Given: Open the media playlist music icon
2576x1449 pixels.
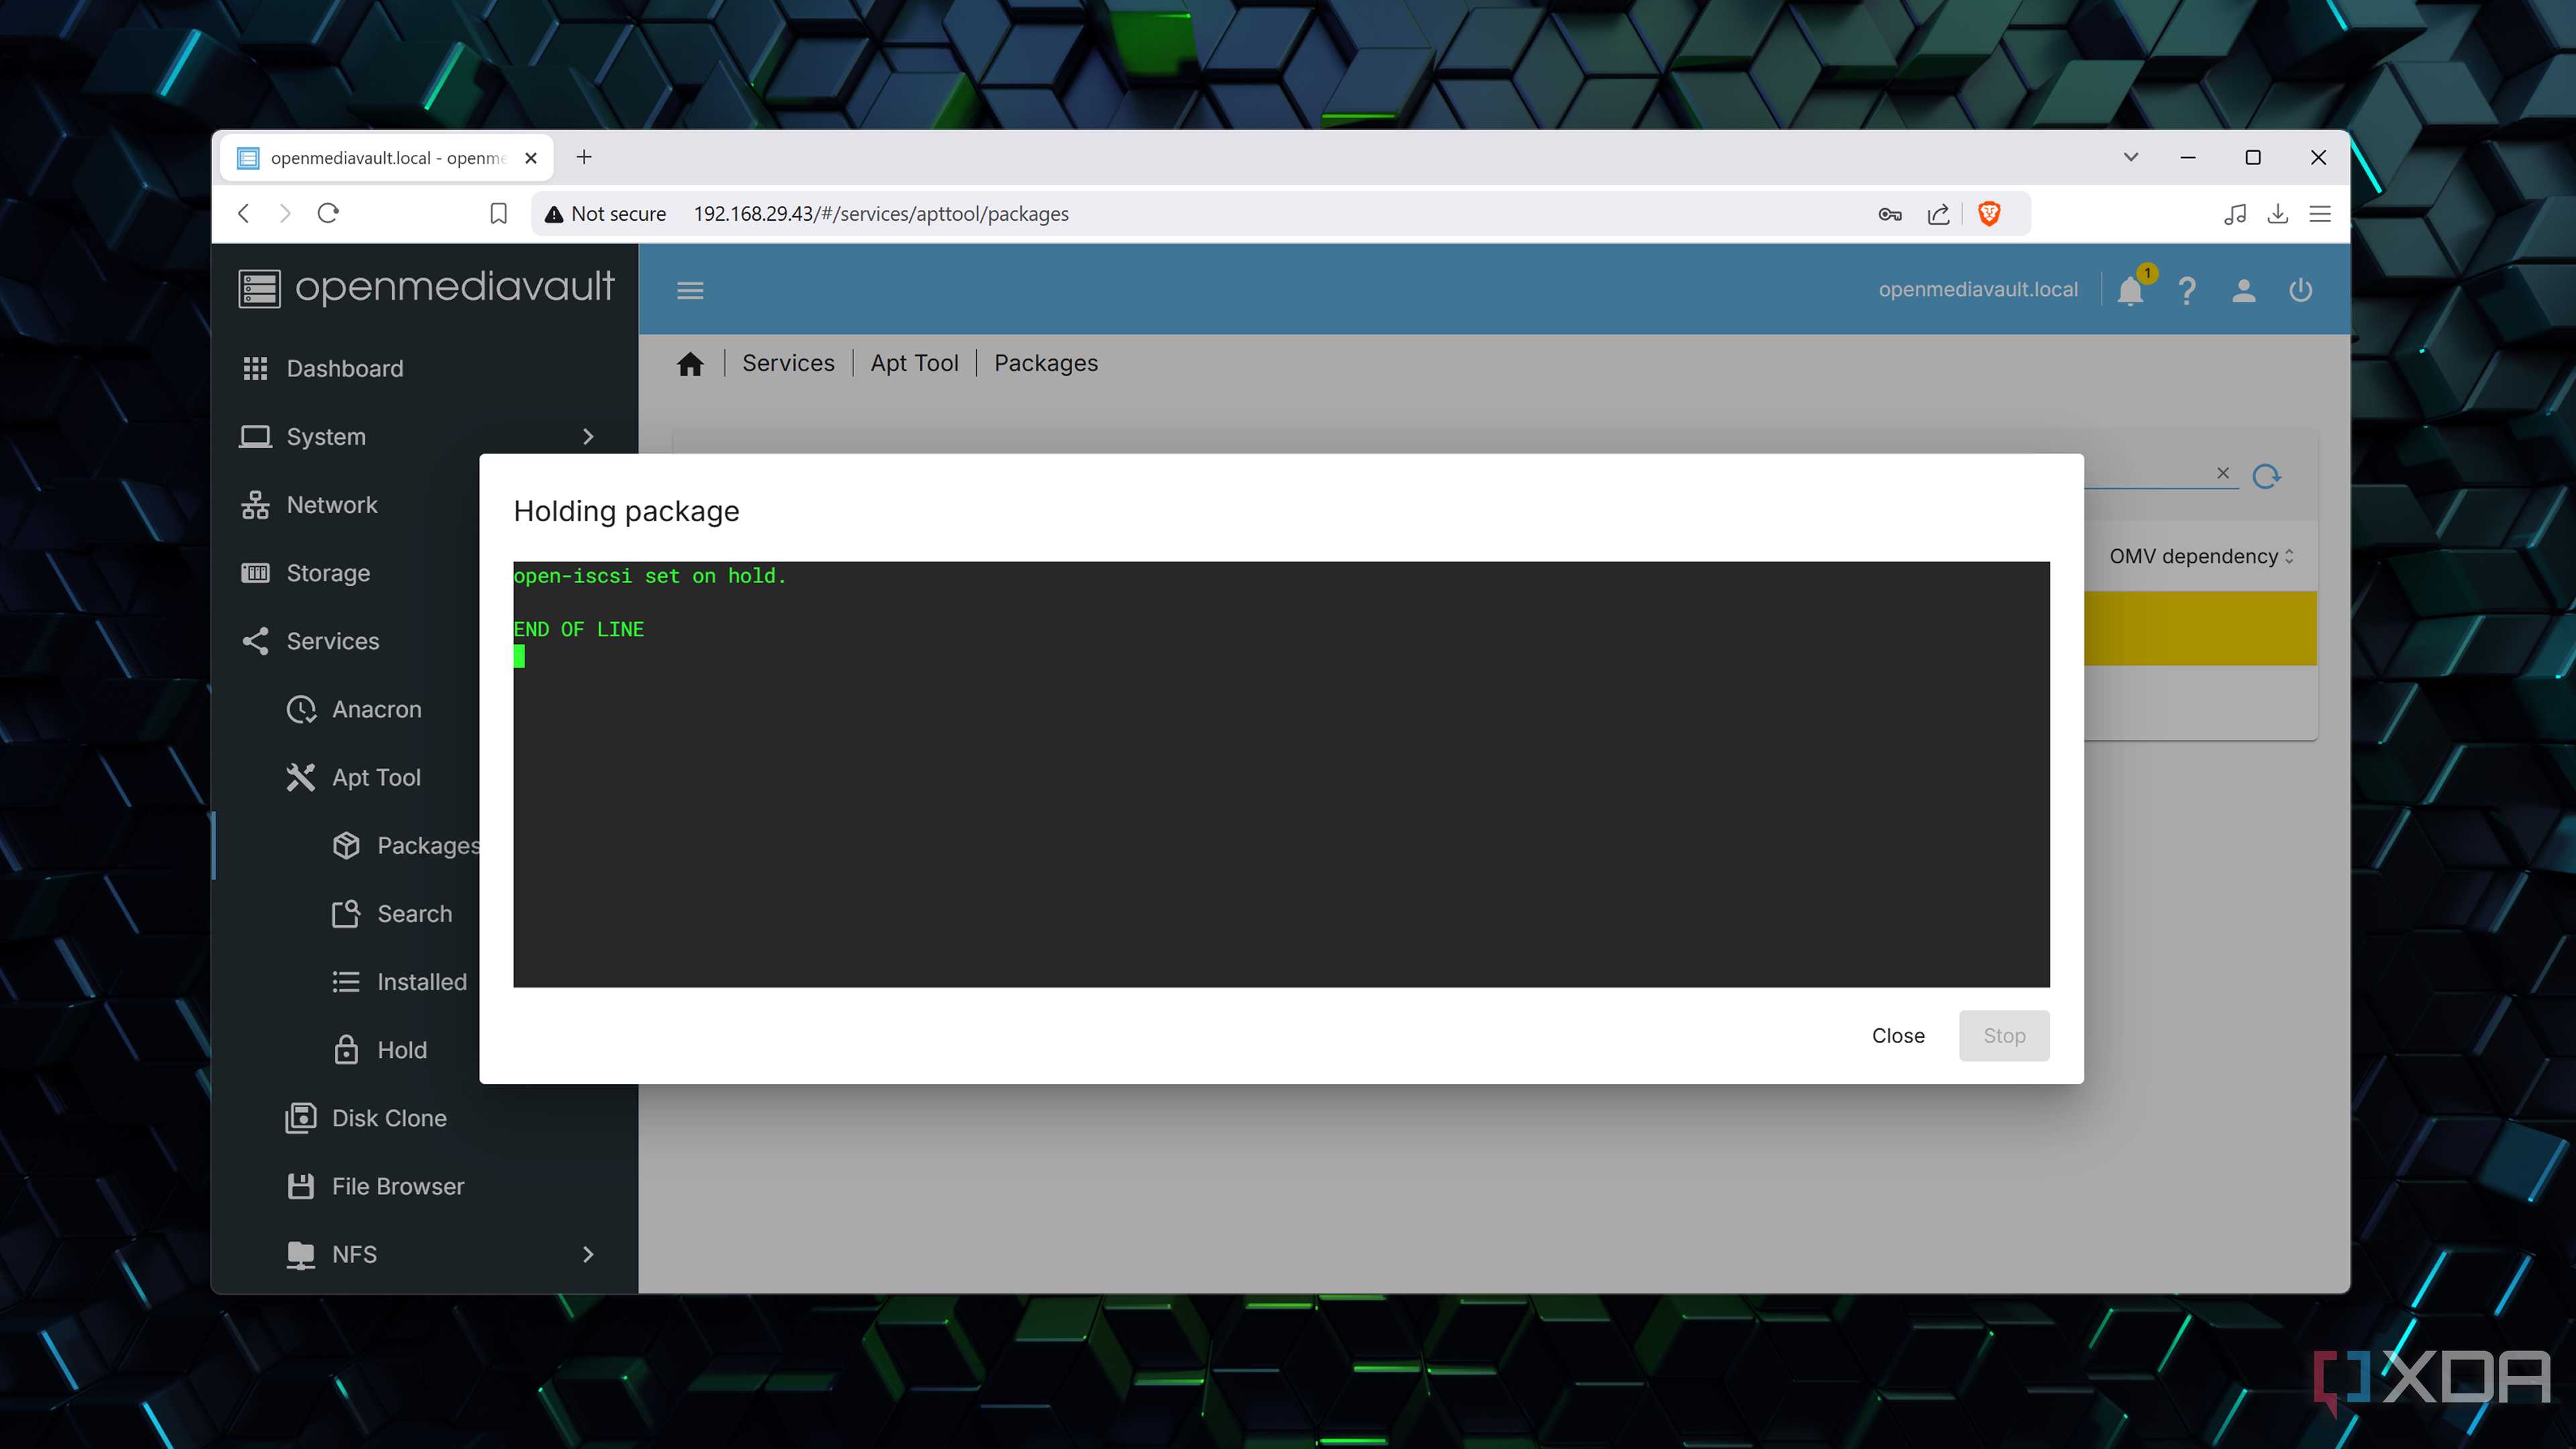Looking at the screenshot, I should click(2235, 214).
